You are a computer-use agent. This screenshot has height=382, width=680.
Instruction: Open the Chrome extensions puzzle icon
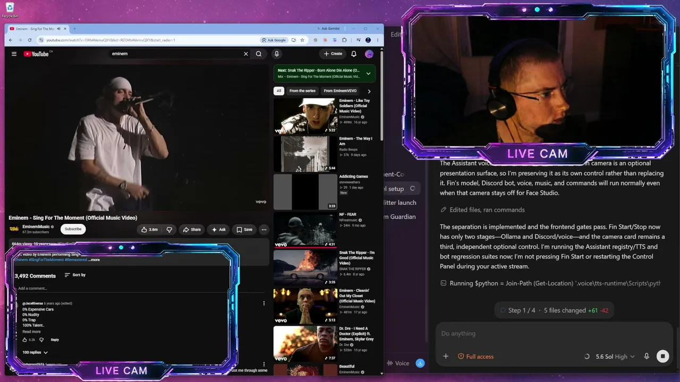[x=344, y=40]
